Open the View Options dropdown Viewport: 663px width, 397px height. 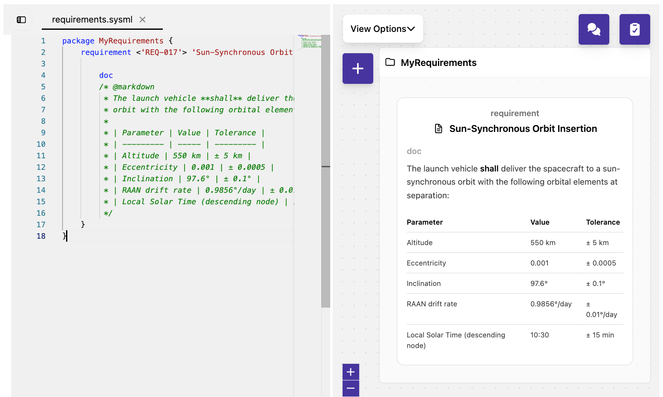click(x=383, y=29)
